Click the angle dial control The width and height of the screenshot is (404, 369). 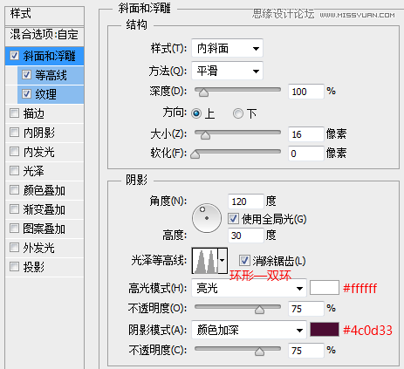click(x=207, y=218)
